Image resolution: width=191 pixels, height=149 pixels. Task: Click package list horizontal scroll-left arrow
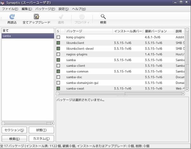tap(57, 94)
